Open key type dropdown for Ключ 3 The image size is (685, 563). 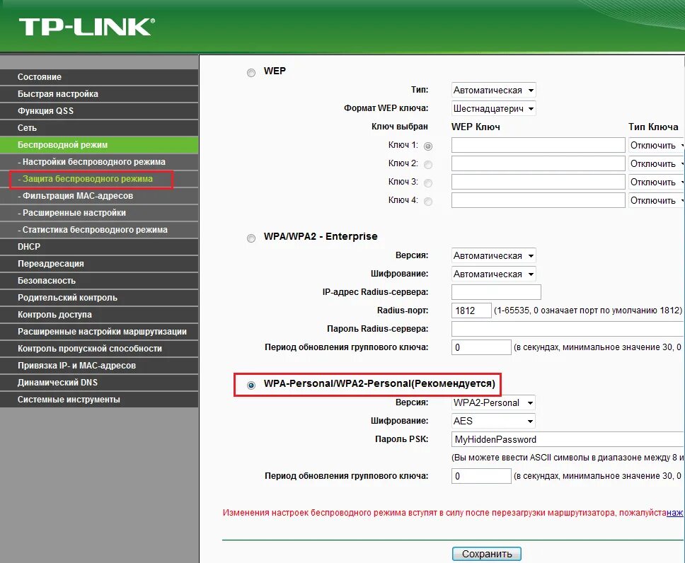pos(657,182)
